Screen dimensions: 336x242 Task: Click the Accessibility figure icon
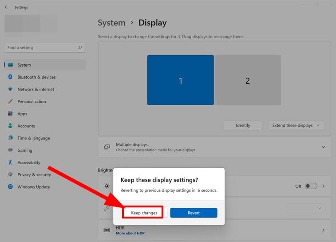point(10,162)
